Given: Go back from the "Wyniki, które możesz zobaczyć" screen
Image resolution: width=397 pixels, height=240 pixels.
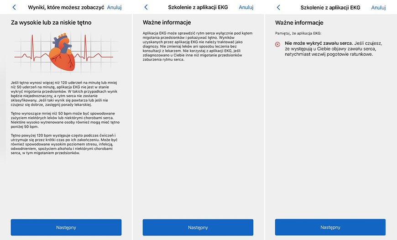Looking at the screenshot, I should (14, 7).
